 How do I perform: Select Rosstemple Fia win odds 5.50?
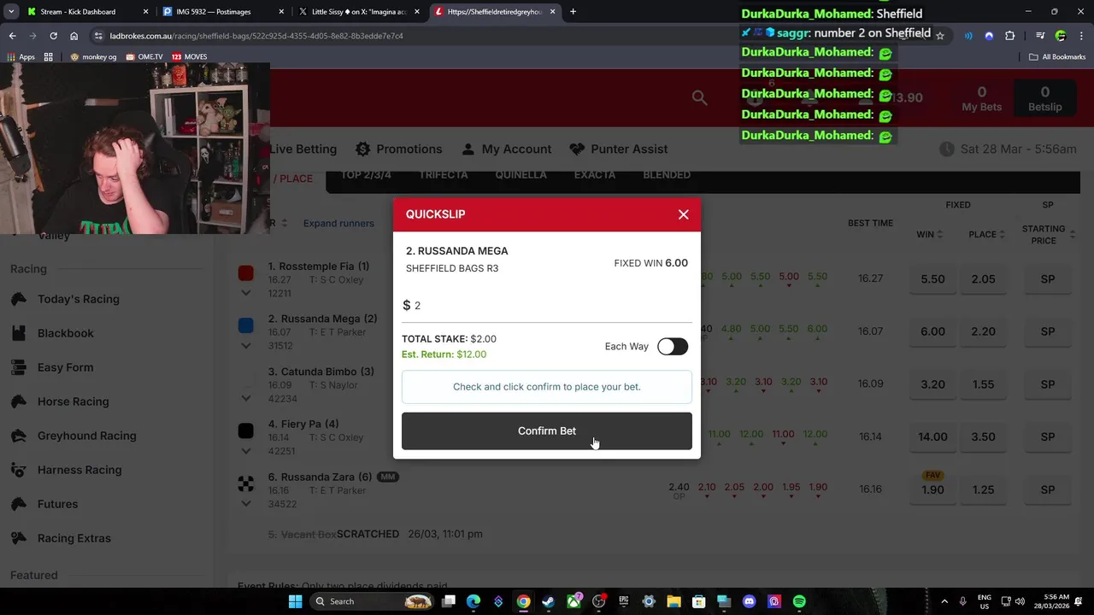(x=932, y=279)
